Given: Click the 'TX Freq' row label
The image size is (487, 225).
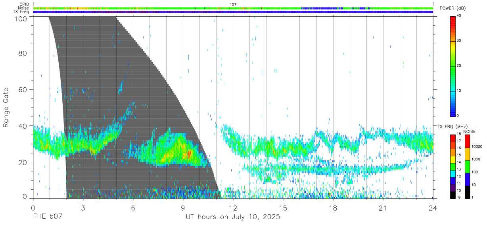Looking at the screenshot, I should click(21, 12).
